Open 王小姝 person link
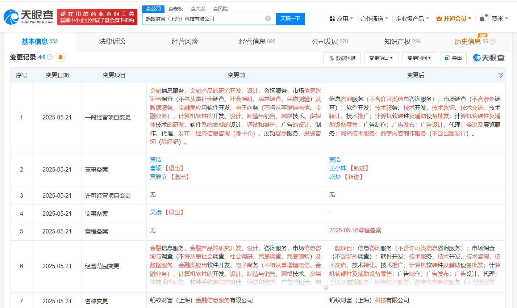This screenshot has height=308, width=517. [338, 168]
